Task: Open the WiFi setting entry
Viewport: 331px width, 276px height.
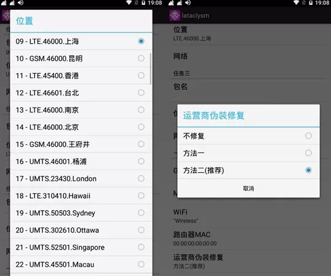Action: (x=249, y=216)
